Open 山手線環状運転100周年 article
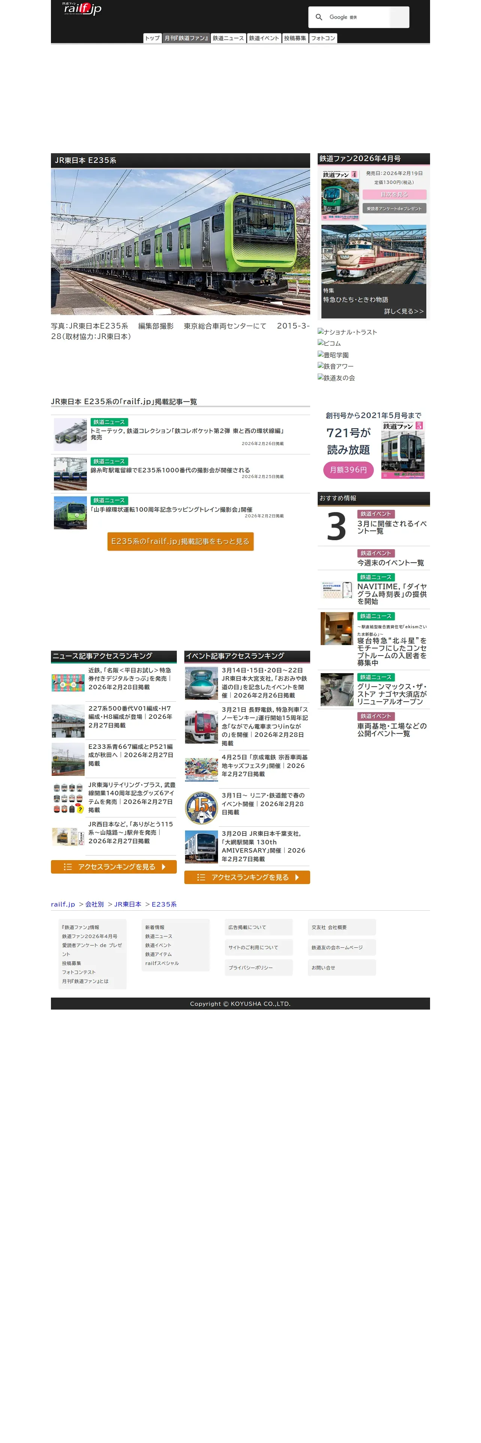Screen dimensions: 481x1443 (x=171, y=509)
